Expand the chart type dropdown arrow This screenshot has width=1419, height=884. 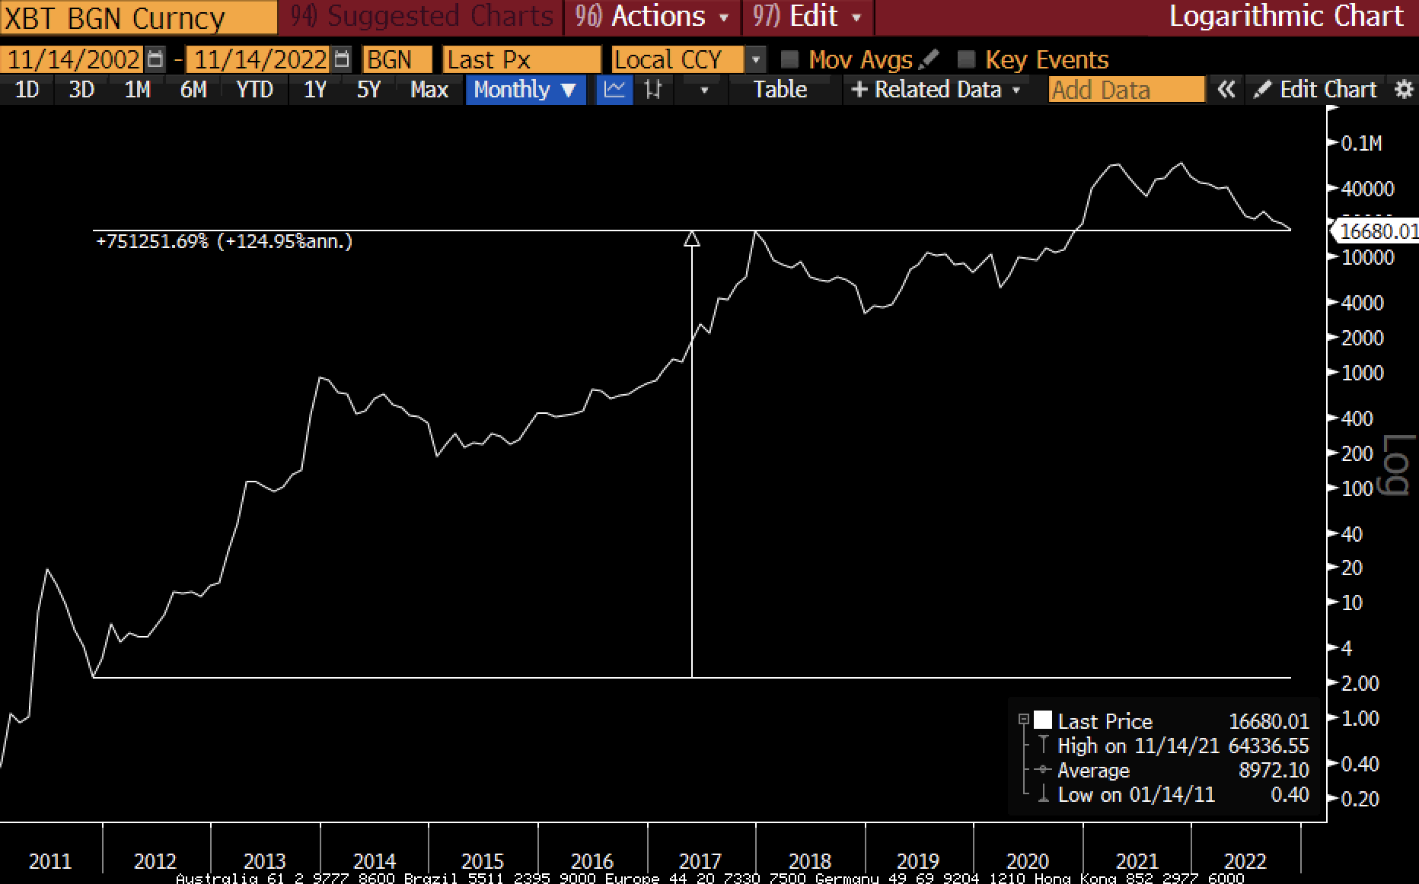pos(704,91)
